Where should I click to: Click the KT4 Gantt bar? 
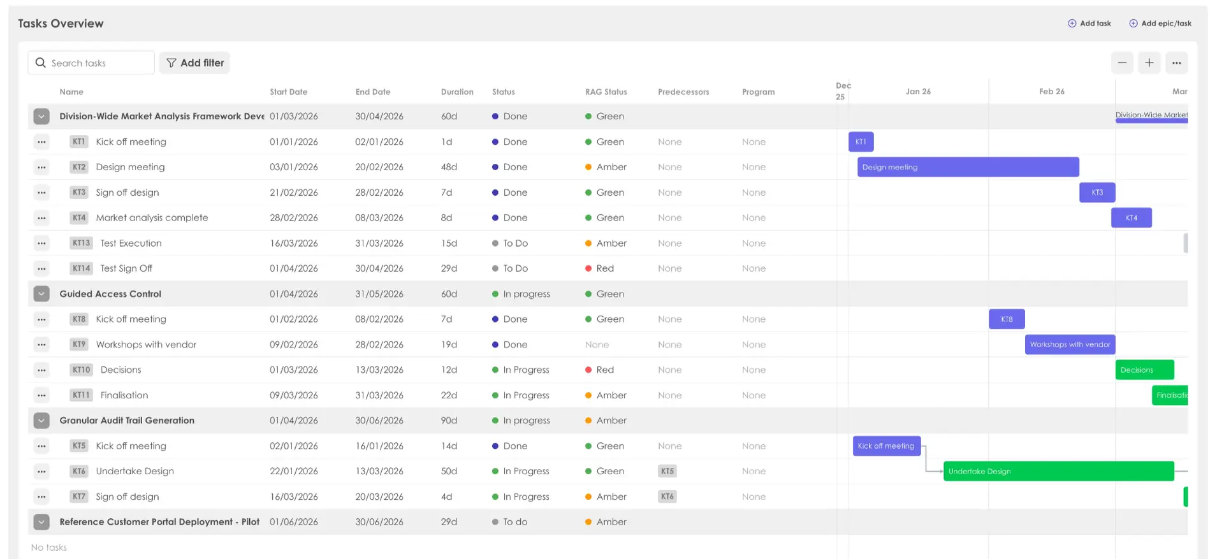coord(1132,218)
